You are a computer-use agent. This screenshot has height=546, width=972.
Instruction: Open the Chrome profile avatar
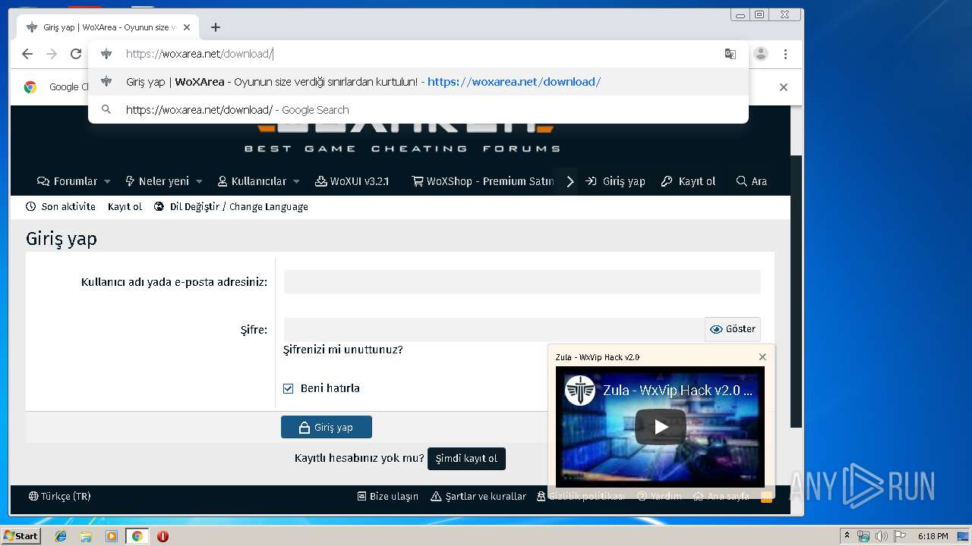(761, 54)
